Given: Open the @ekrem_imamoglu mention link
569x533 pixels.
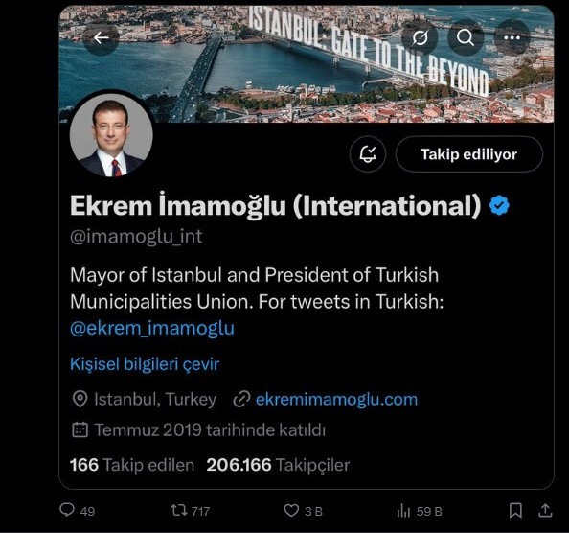Looking at the screenshot, I should [152, 328].
